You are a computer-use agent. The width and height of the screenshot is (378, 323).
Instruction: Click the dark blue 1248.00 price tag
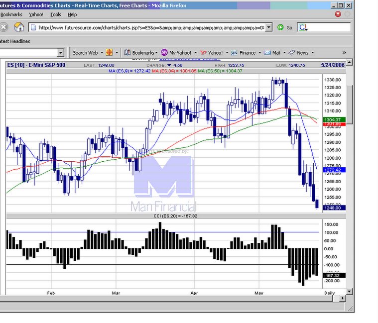(334, 208)
